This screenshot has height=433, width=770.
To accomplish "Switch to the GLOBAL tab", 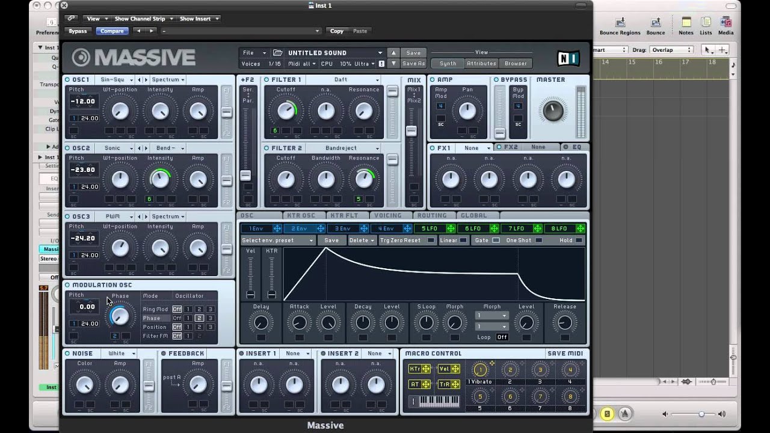I will click(x=478, y=215).
